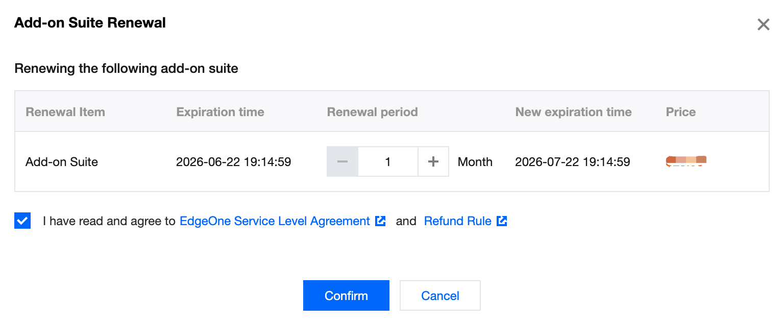Focus the renewal period number field
784x326 pixels.
[388, 162]
